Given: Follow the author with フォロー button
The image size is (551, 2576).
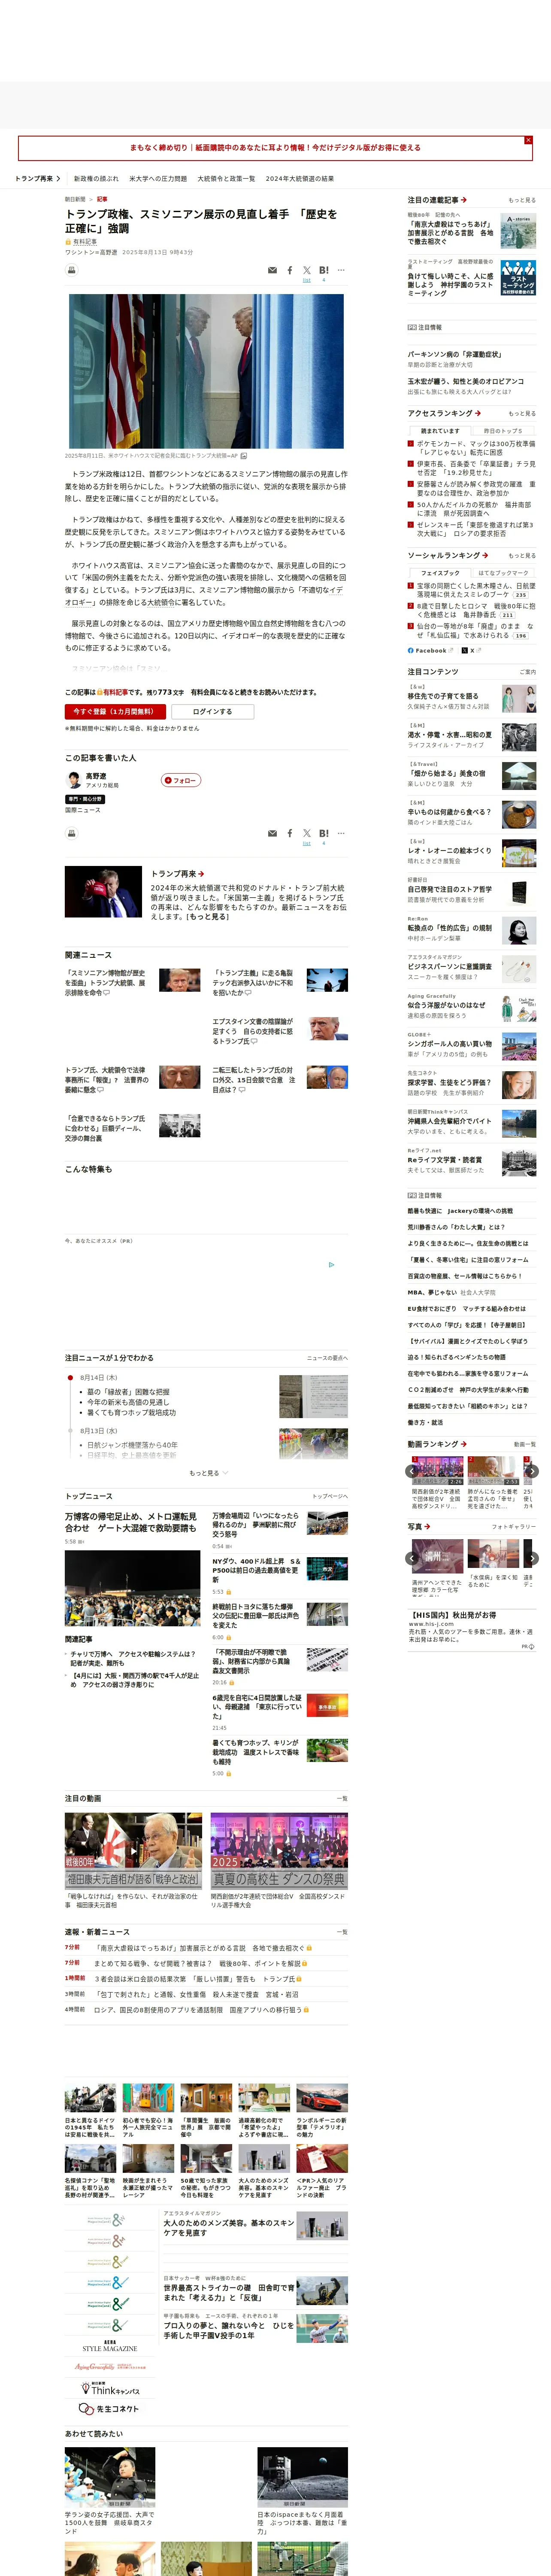Looking at the screenshot, I should click(181, 780).
